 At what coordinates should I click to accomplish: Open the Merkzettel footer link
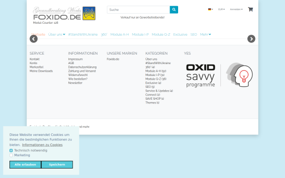pyautogui.click(x=37, y=67)
